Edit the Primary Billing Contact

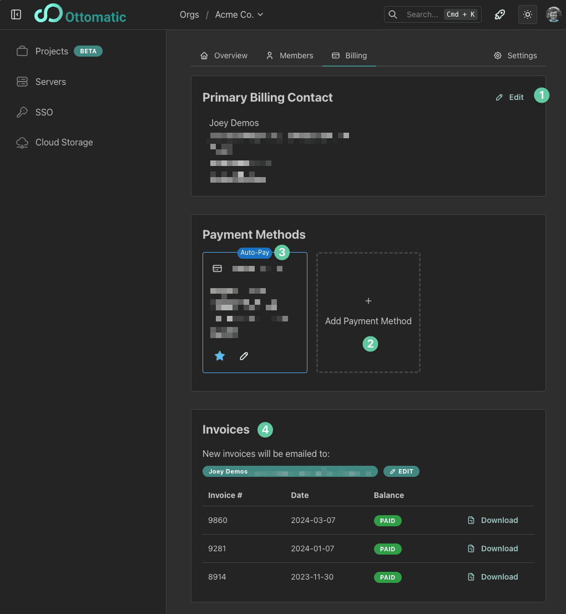coord(510,97)
